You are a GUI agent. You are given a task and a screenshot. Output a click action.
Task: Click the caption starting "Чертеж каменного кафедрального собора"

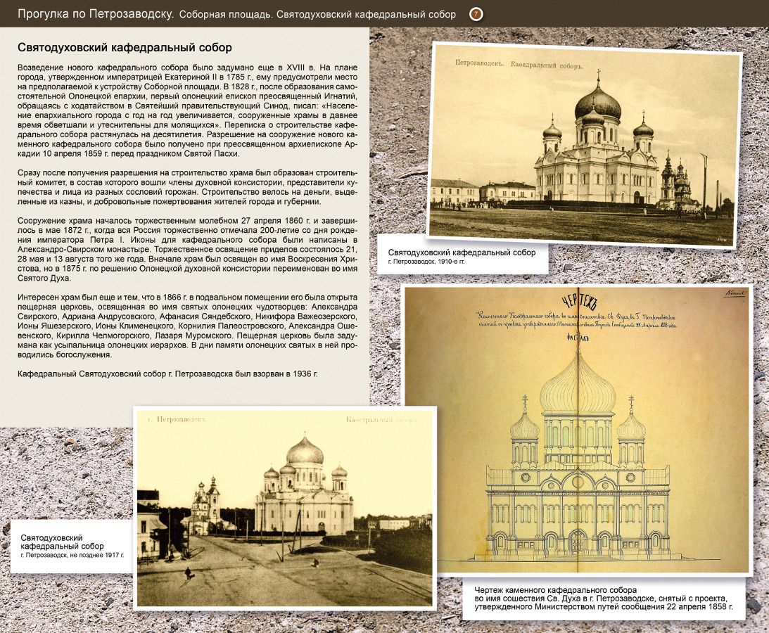604,599
